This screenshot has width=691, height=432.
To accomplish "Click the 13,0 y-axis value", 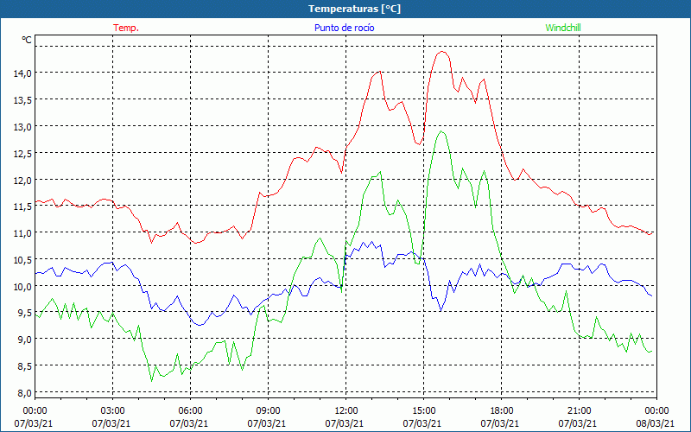I will (22, 126).
